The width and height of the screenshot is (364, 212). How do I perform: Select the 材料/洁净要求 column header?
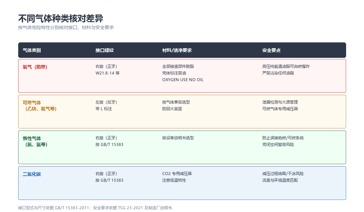click(177, 50)
